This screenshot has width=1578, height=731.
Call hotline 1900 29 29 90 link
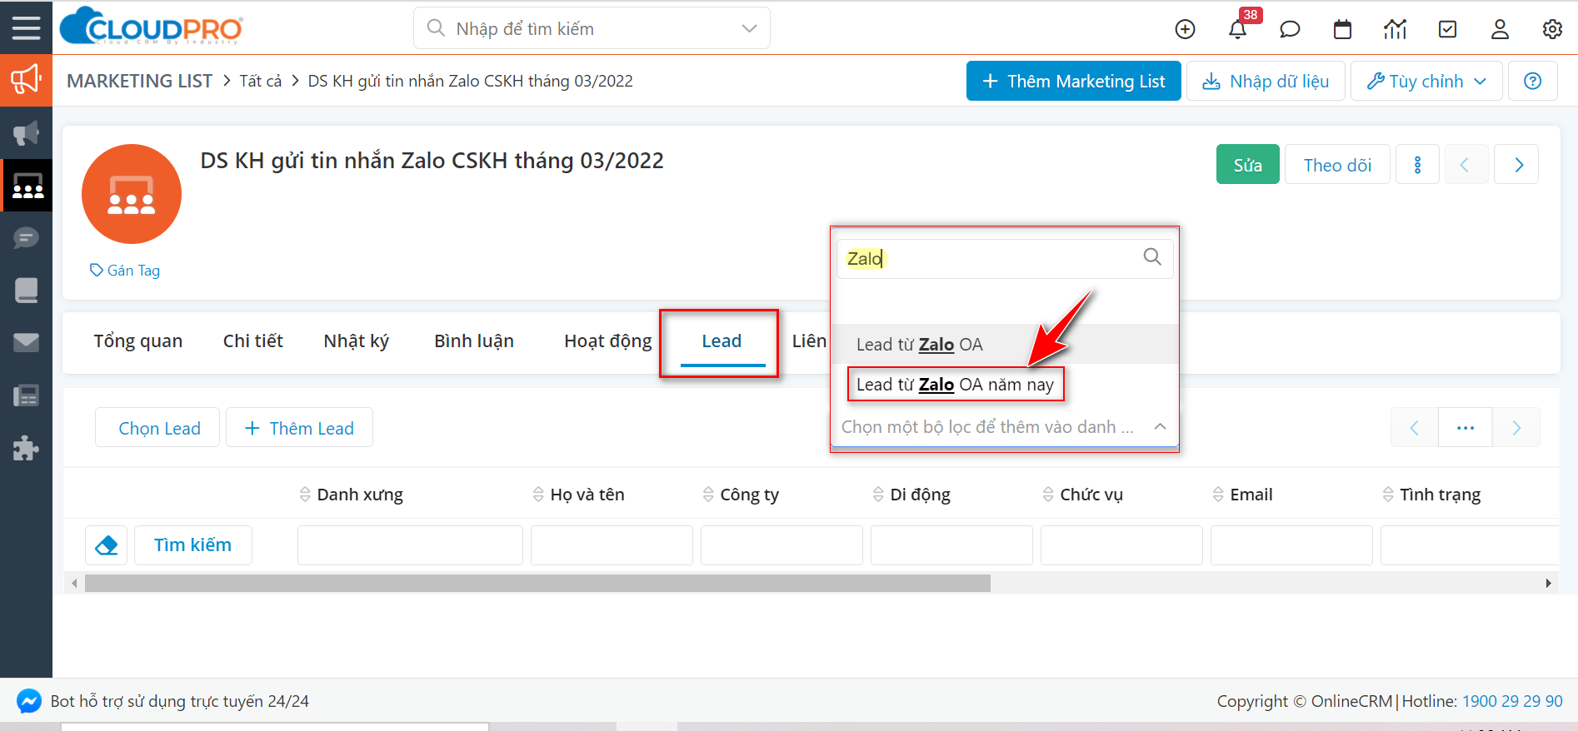click(1512, 701)
